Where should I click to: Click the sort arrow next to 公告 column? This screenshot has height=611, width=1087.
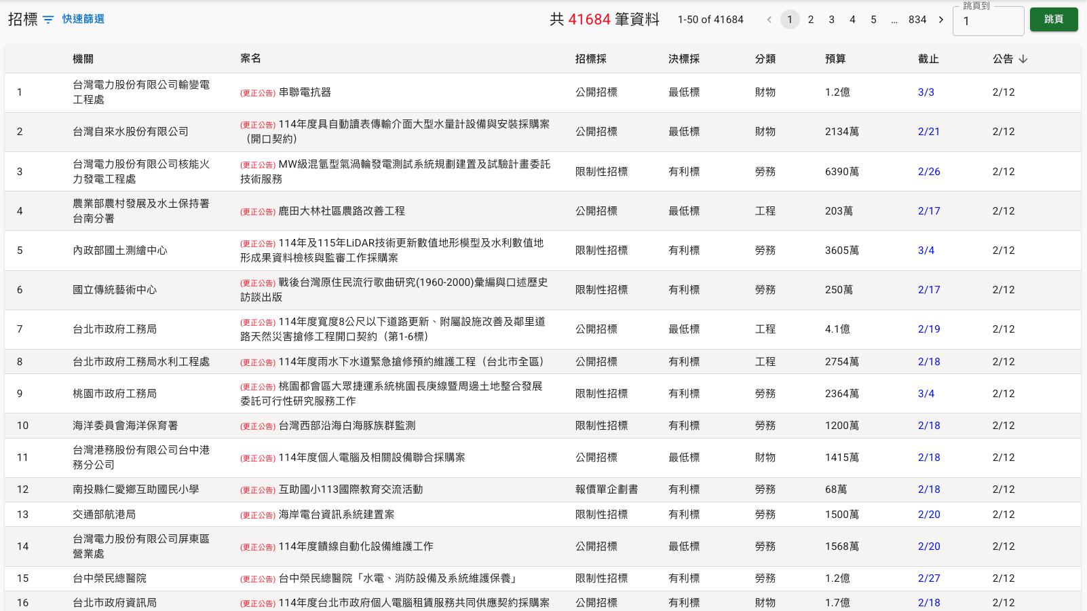1024,59
